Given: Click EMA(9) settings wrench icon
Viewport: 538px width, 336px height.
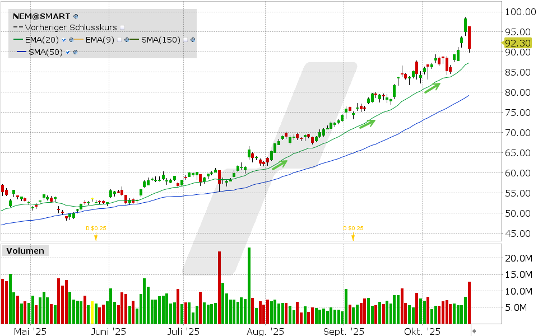Looking at the screenshot, I should (x=127, y=40).
